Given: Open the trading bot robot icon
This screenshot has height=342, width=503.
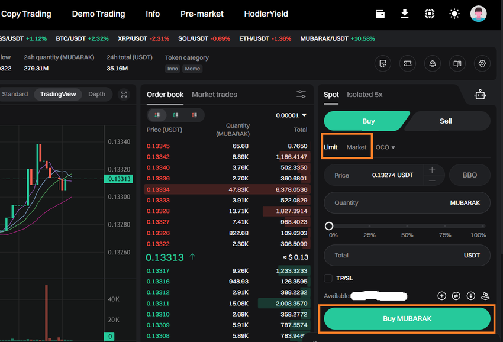Looking at the screenshot, I should [x=480, y=95].
